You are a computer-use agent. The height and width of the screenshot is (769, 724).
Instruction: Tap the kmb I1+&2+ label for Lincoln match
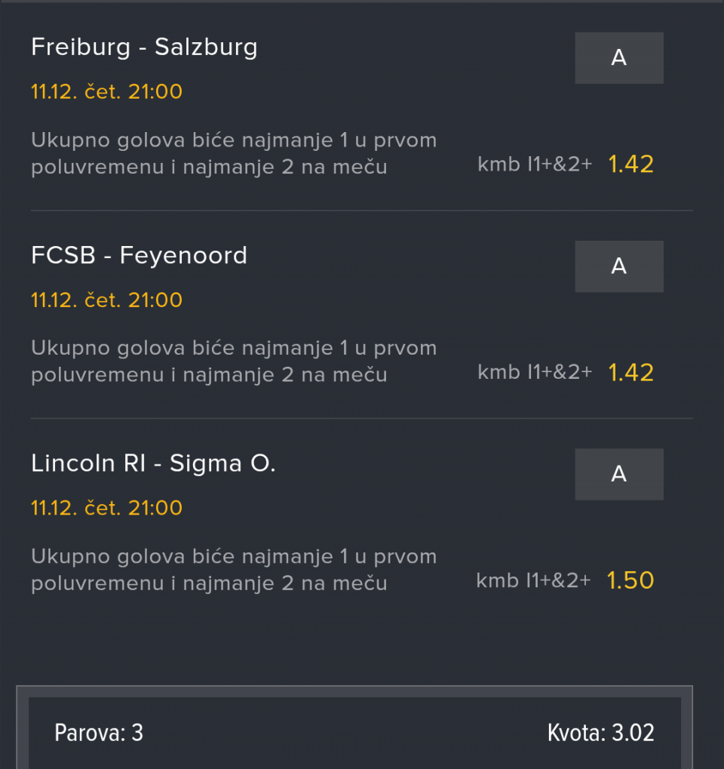(x=533, y=580)
